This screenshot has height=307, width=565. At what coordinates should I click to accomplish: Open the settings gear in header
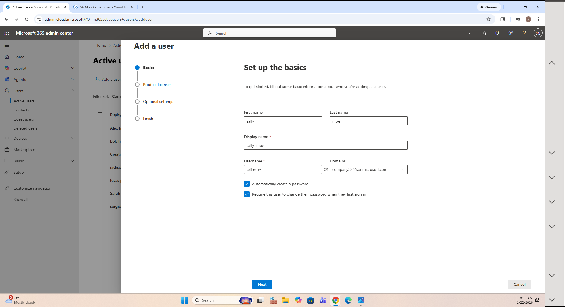coord(511,33)
